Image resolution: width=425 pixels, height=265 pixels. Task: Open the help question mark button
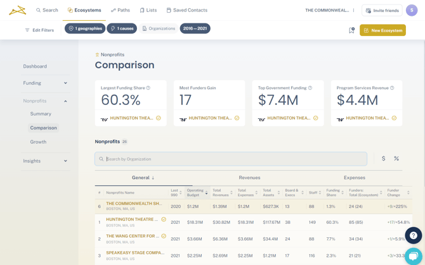point(413,235)
